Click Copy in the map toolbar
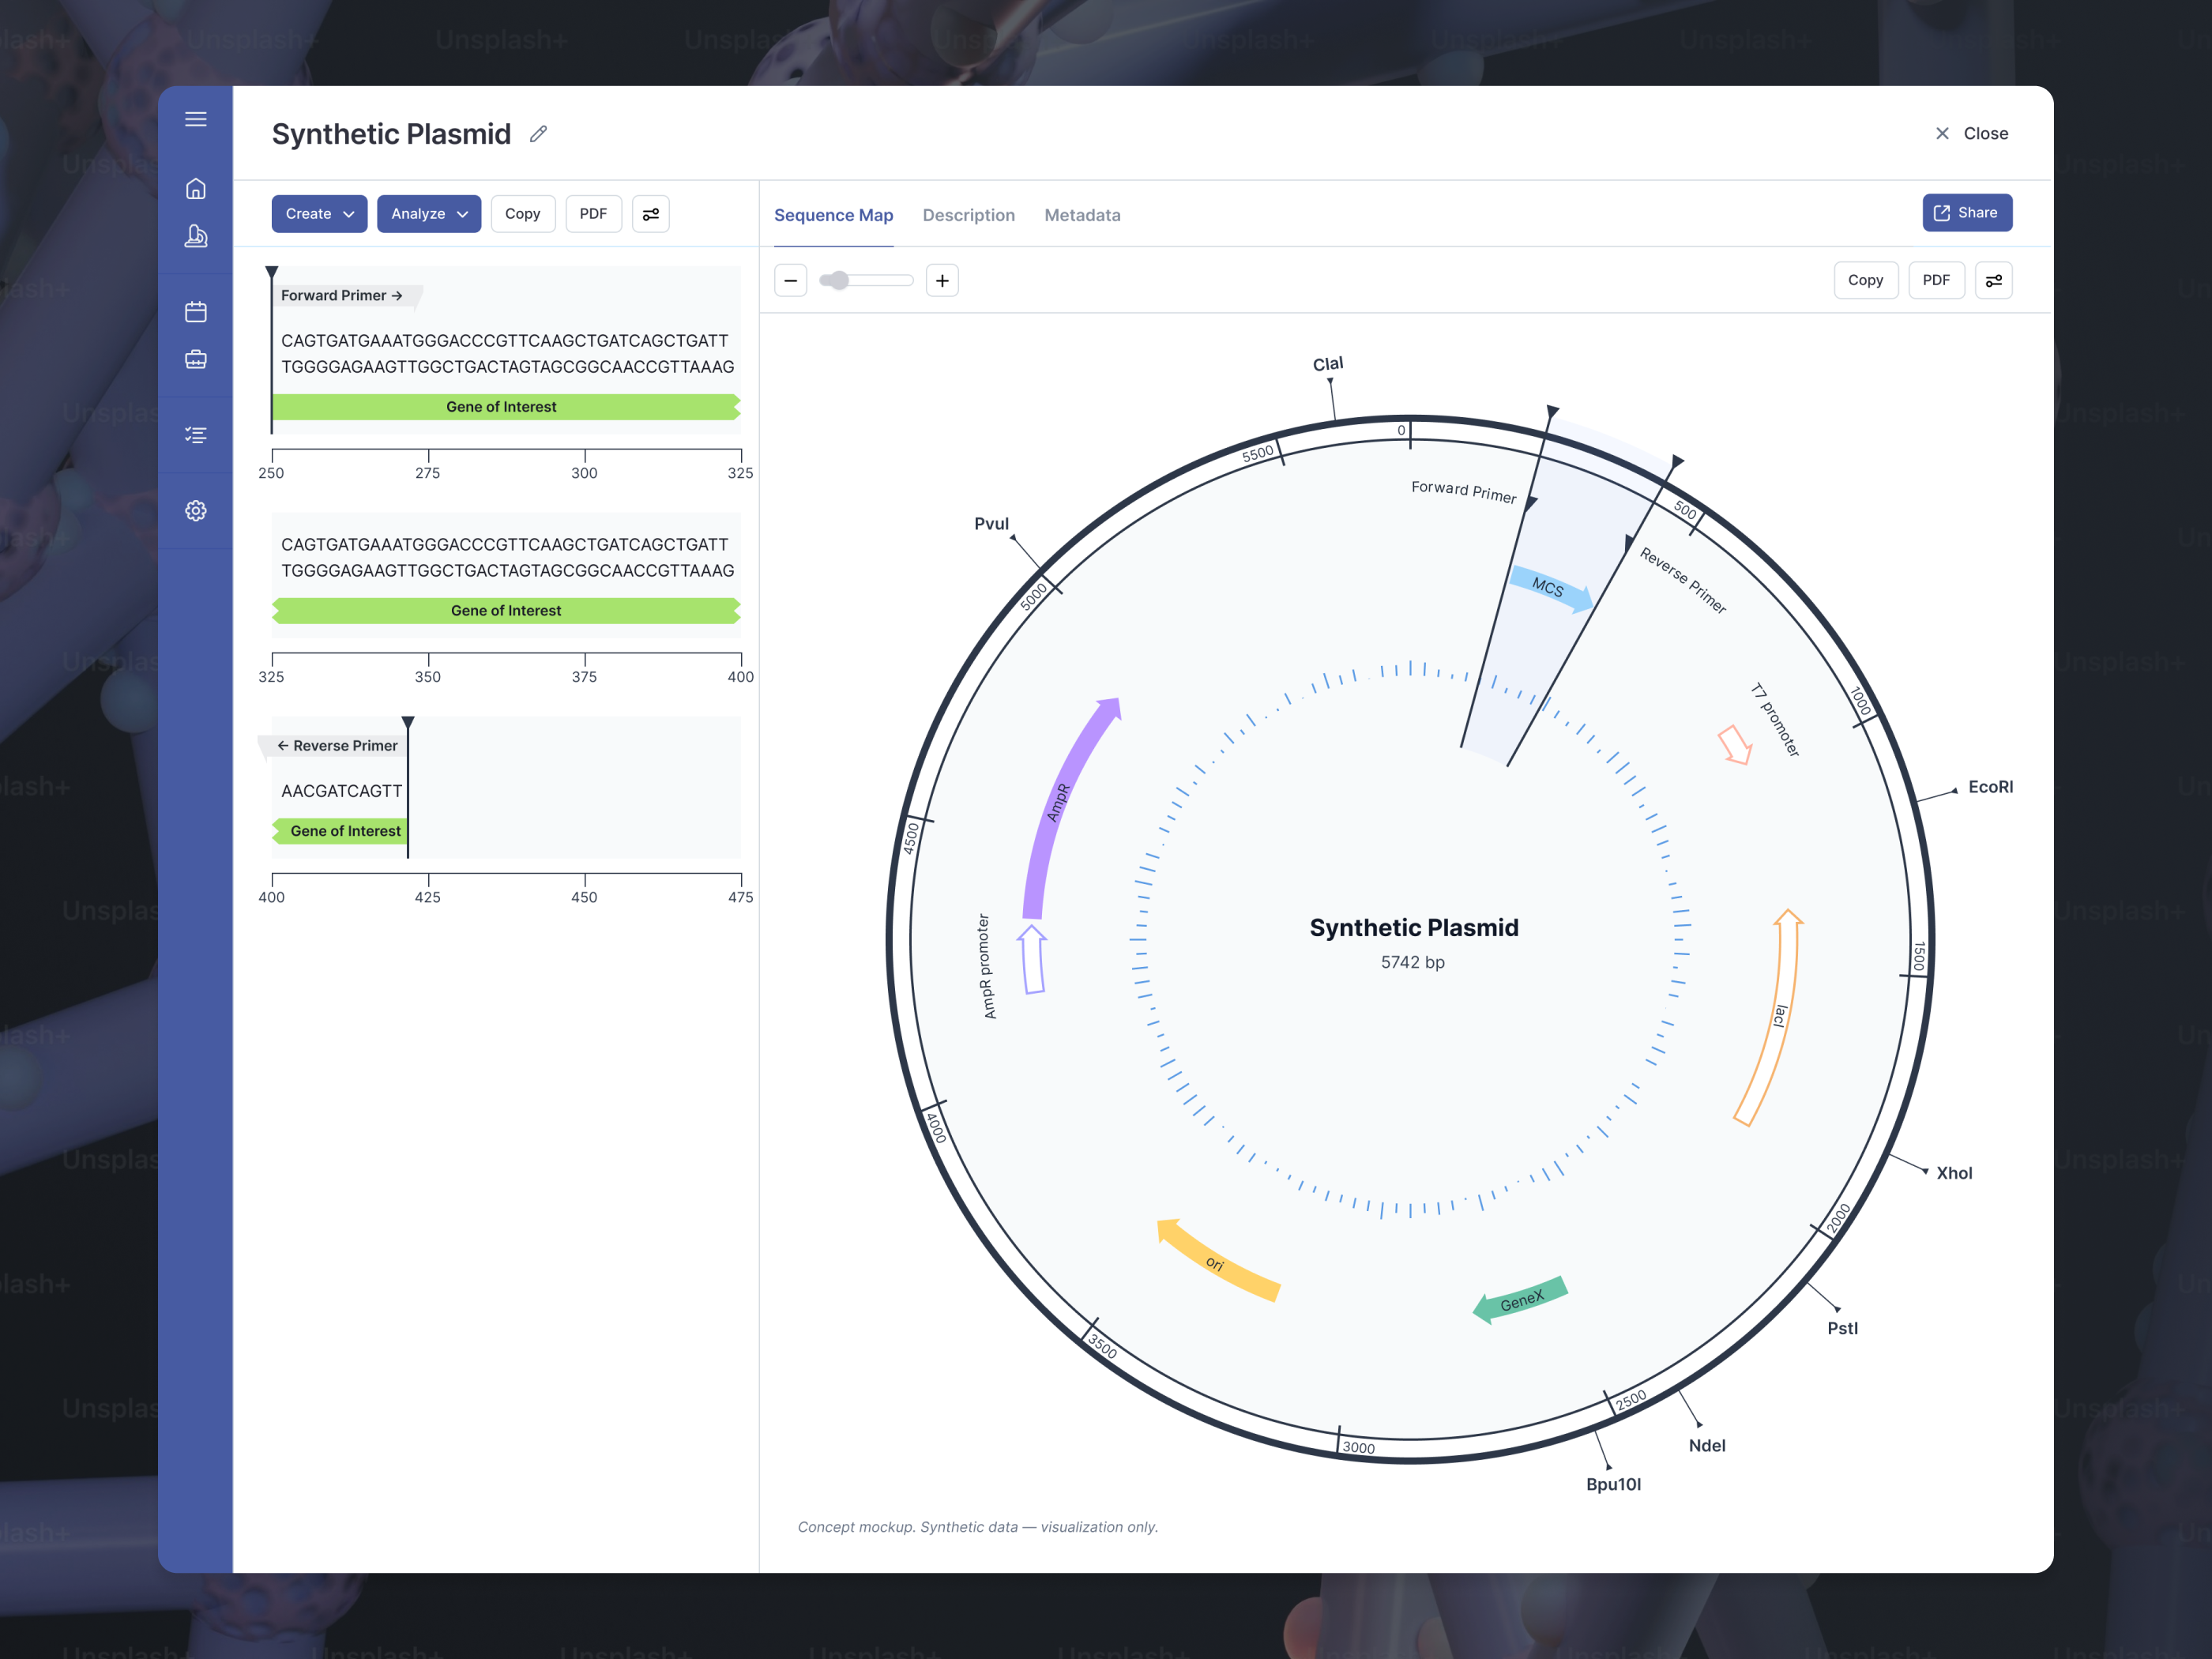 pos(1865,281)
